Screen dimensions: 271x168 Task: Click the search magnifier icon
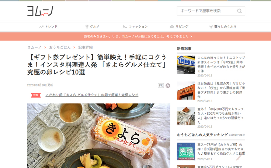(239, 11)
